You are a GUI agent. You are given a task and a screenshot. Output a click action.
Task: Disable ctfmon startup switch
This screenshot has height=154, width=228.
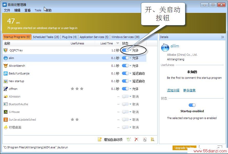(125, 89)
